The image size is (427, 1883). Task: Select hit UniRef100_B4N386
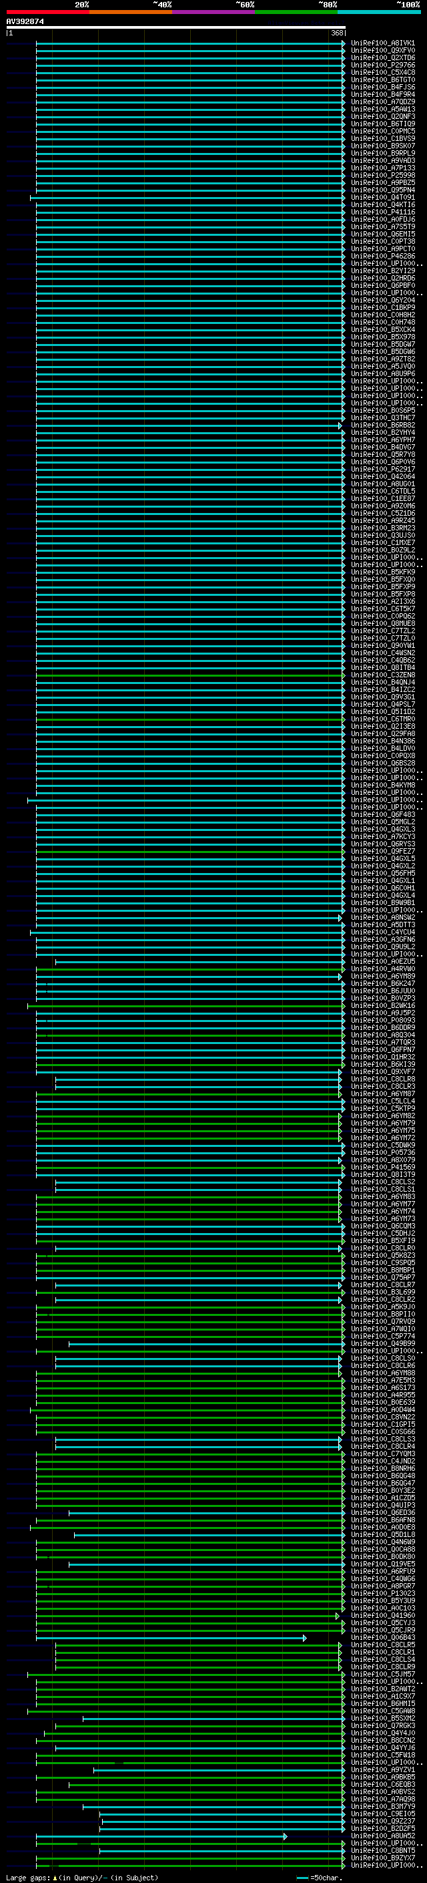382,741
